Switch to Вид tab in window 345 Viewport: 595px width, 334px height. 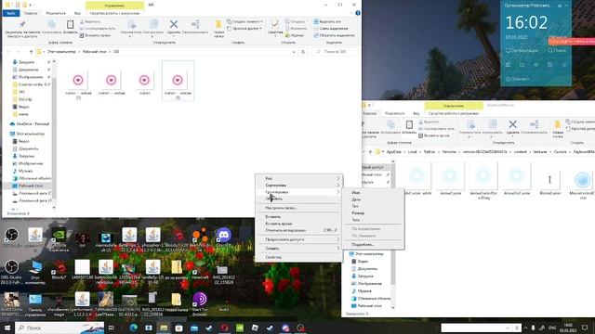(77, 13)
